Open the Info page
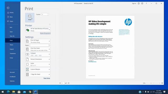This screenshot has height=94, width=168. click(x=13, y=27)
